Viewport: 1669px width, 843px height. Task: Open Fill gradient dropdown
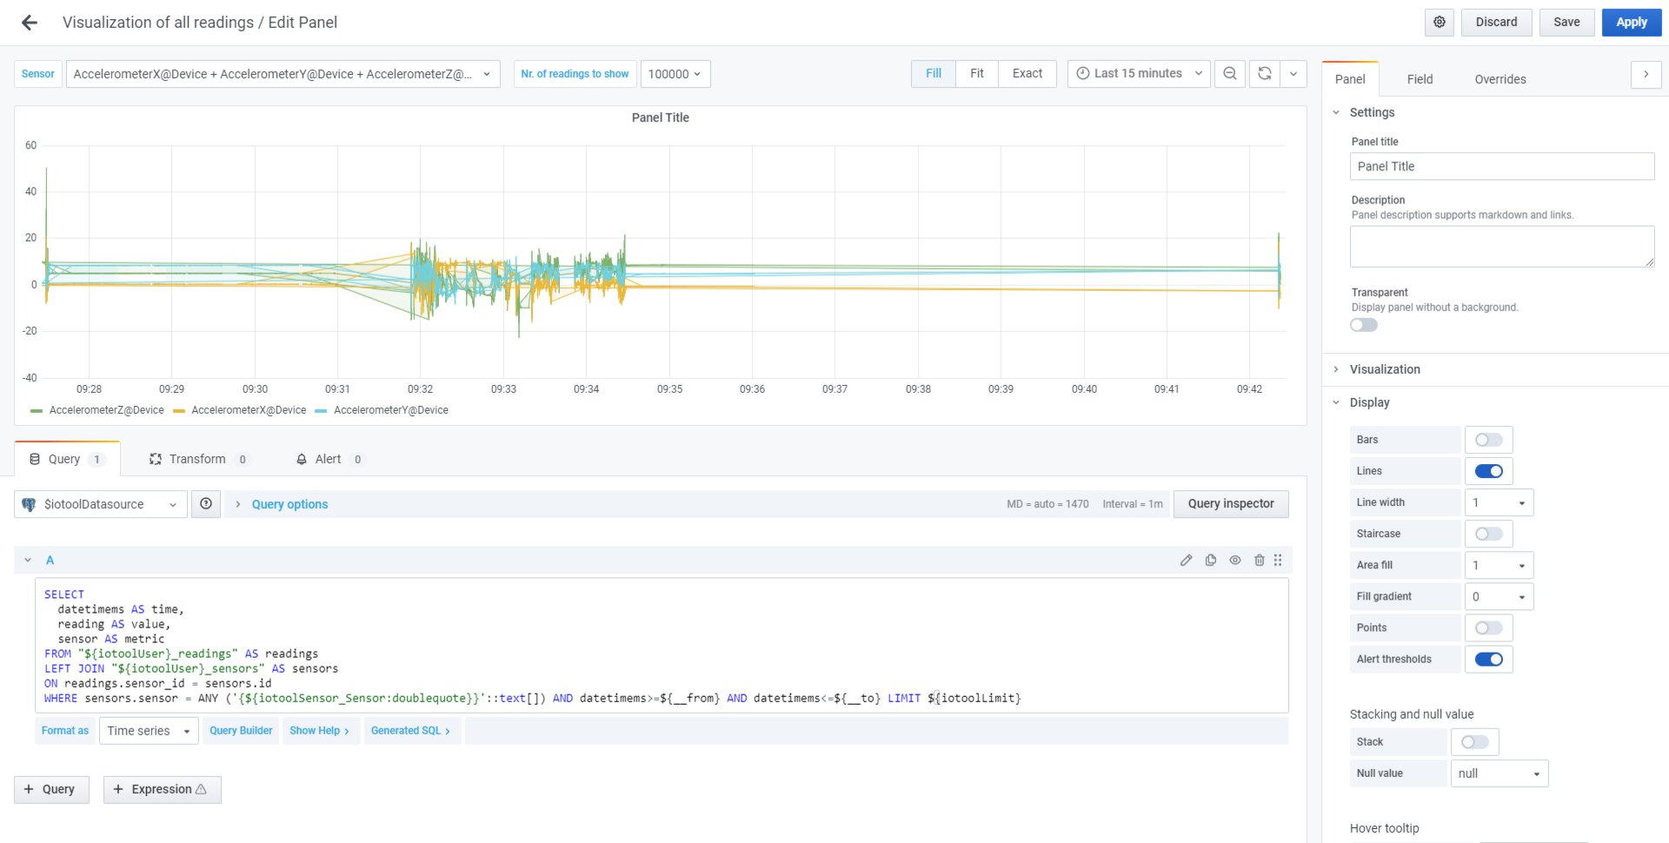pyautogui.click(x=1499, y=596)
